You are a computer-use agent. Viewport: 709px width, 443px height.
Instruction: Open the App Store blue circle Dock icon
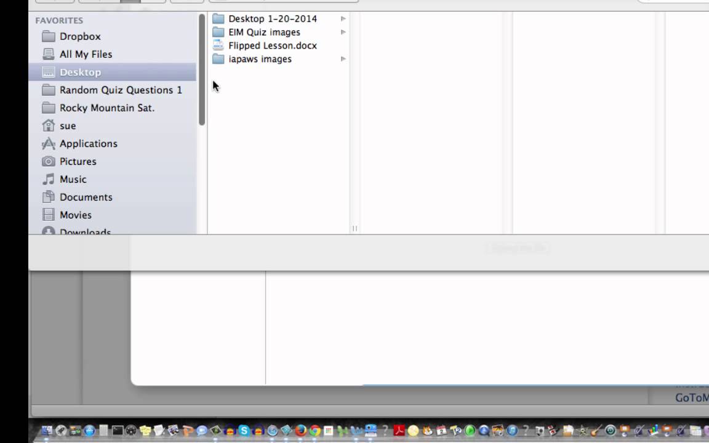tap(89, 430)
